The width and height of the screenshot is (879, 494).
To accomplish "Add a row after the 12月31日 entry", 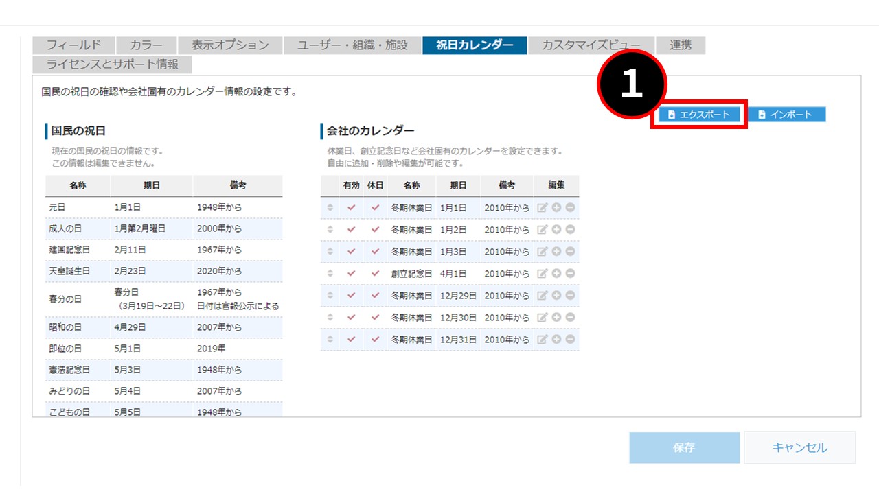I will [557, 340].
